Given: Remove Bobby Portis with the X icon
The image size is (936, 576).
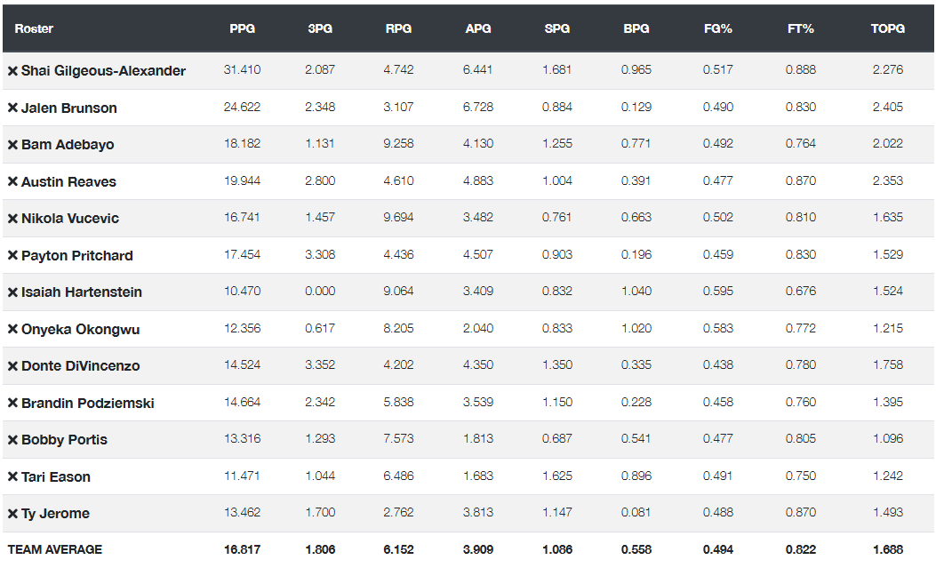Looking at the screenshot, I should click(12, 440).
